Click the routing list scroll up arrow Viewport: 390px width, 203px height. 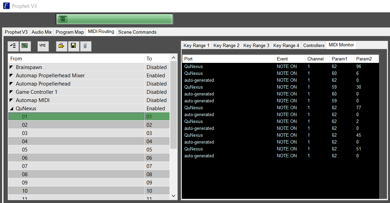(x=174, y=58)
